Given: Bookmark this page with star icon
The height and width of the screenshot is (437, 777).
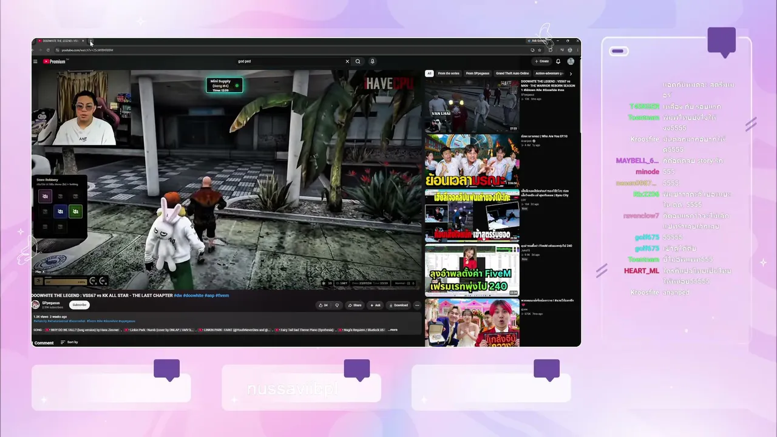Looking at the screenshot, I should point(540,50).
